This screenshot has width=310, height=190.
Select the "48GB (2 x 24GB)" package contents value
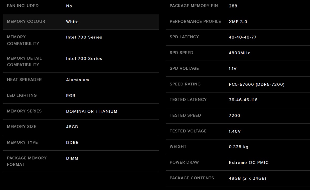(247, 178)
